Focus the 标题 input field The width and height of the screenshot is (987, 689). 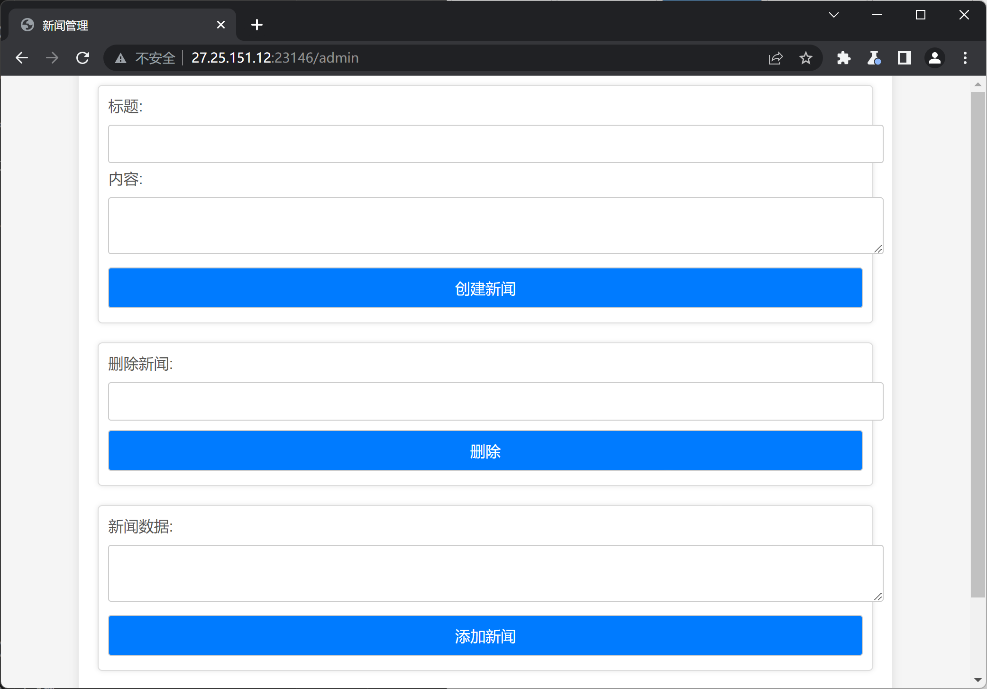pyautogui.click(x=495, y=144)
